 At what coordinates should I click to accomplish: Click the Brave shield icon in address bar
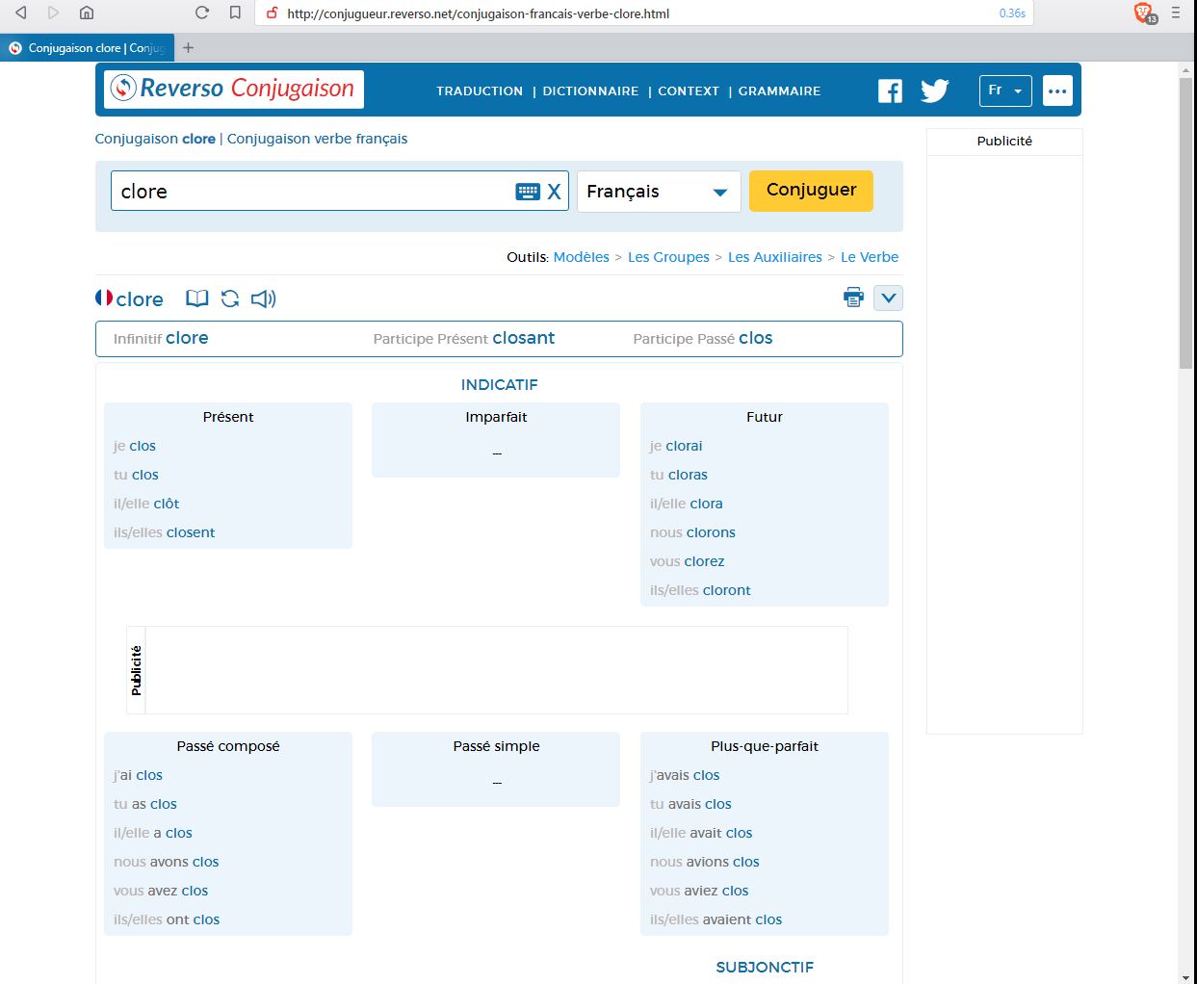1144,13
